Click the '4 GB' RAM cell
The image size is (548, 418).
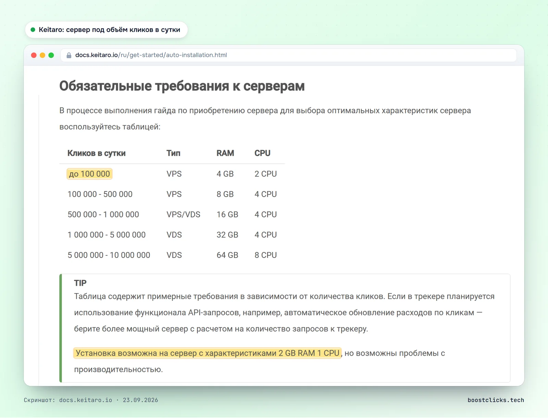[x=225, y=174]
